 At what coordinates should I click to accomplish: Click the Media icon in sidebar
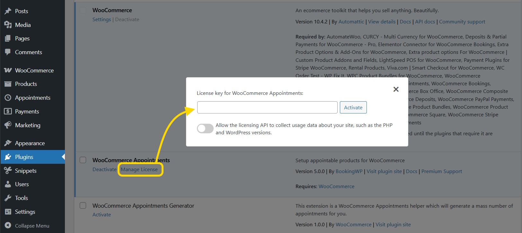[x=8, y=25]
